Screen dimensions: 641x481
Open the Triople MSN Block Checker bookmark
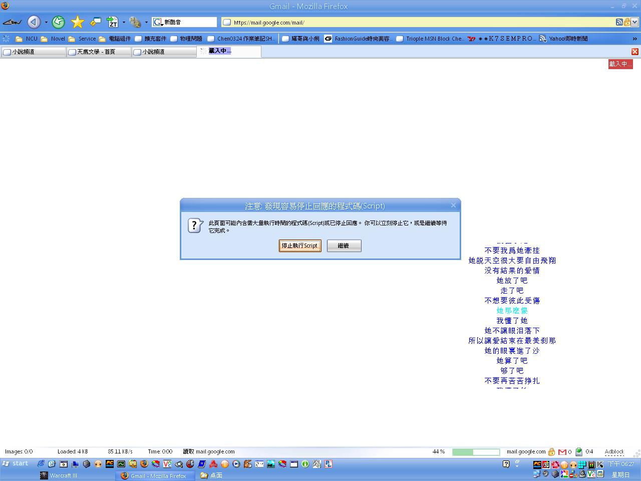coord(430,39)
